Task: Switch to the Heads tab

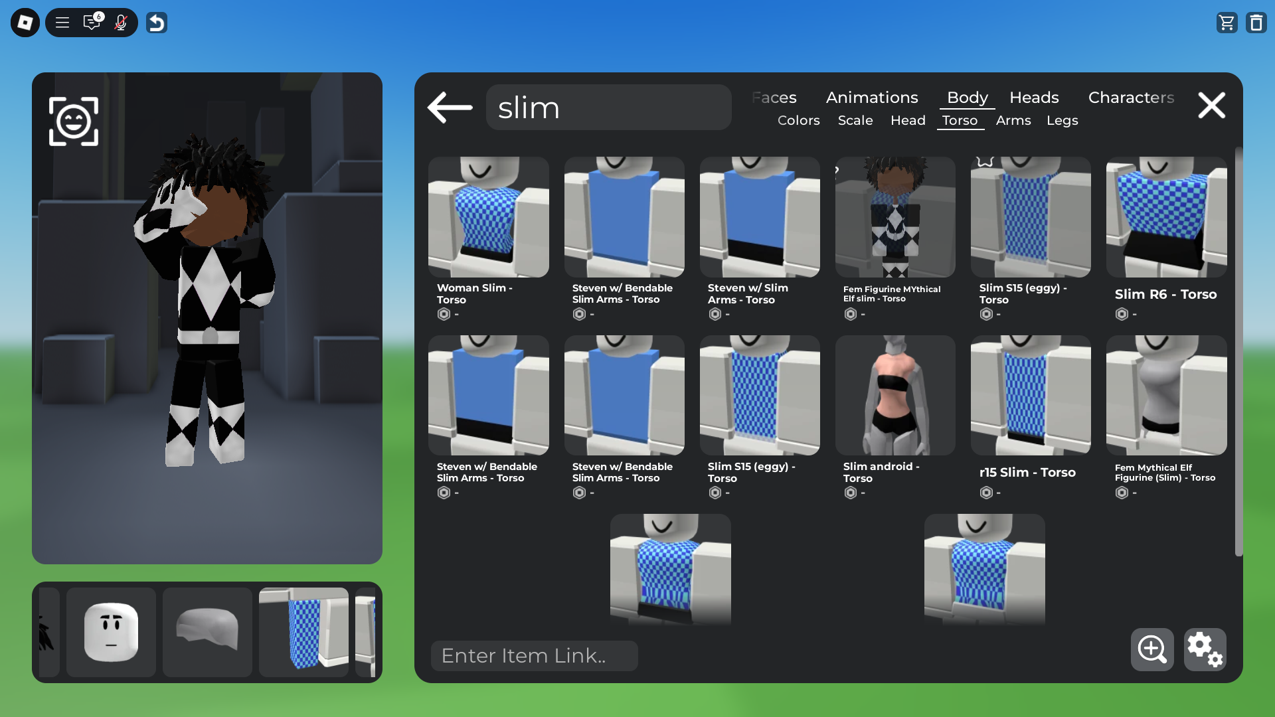Action: (1034, 98)
